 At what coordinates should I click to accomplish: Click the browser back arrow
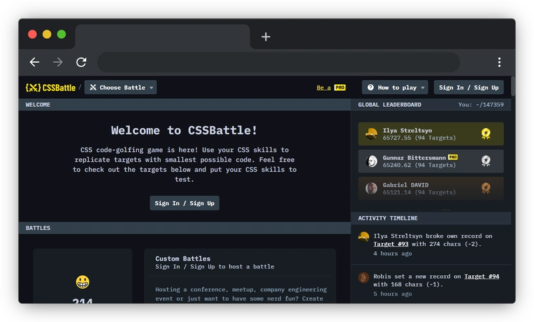(x=35, y=62)
